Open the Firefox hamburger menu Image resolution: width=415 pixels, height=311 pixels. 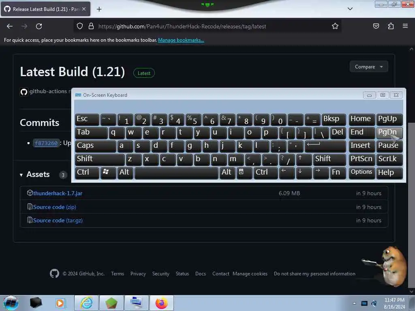[405, 26]
